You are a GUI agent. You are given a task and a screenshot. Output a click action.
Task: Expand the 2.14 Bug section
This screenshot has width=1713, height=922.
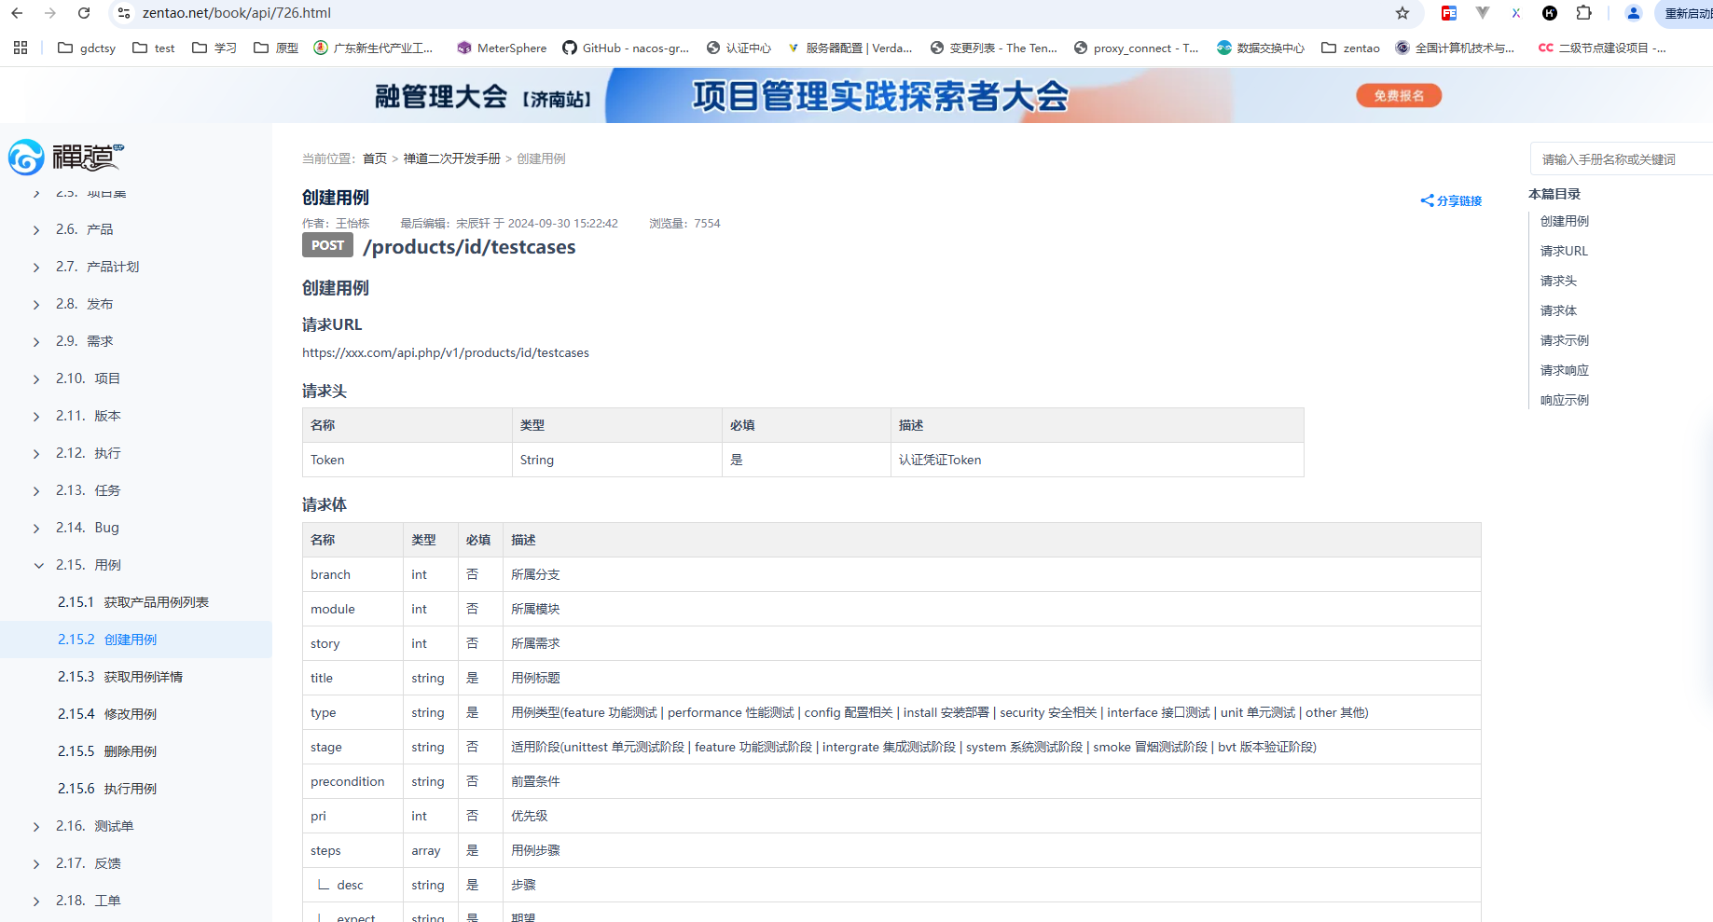(36, 528)
